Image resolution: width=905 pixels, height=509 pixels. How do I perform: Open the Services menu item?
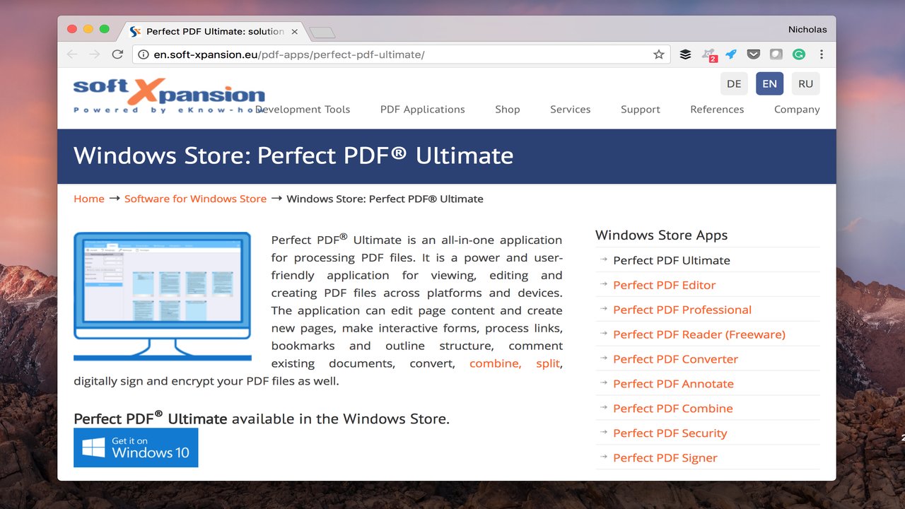coord(571,110)
